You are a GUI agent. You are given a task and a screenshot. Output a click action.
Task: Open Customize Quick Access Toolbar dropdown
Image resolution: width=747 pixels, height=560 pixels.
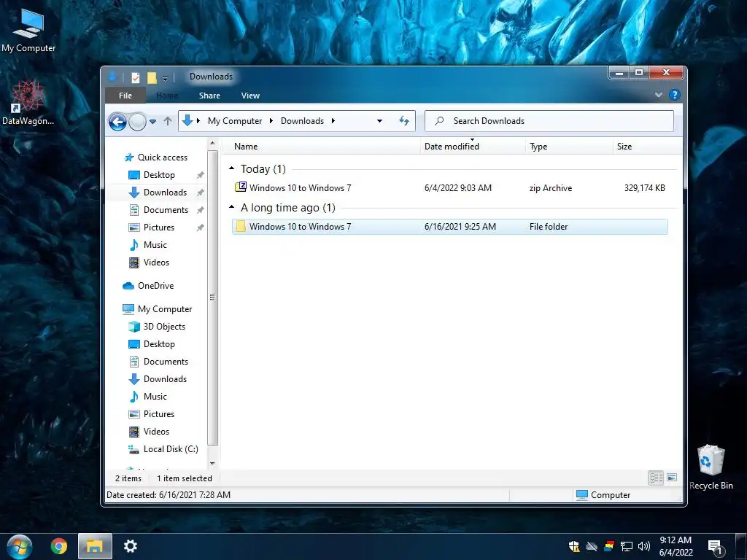(165, 77)
